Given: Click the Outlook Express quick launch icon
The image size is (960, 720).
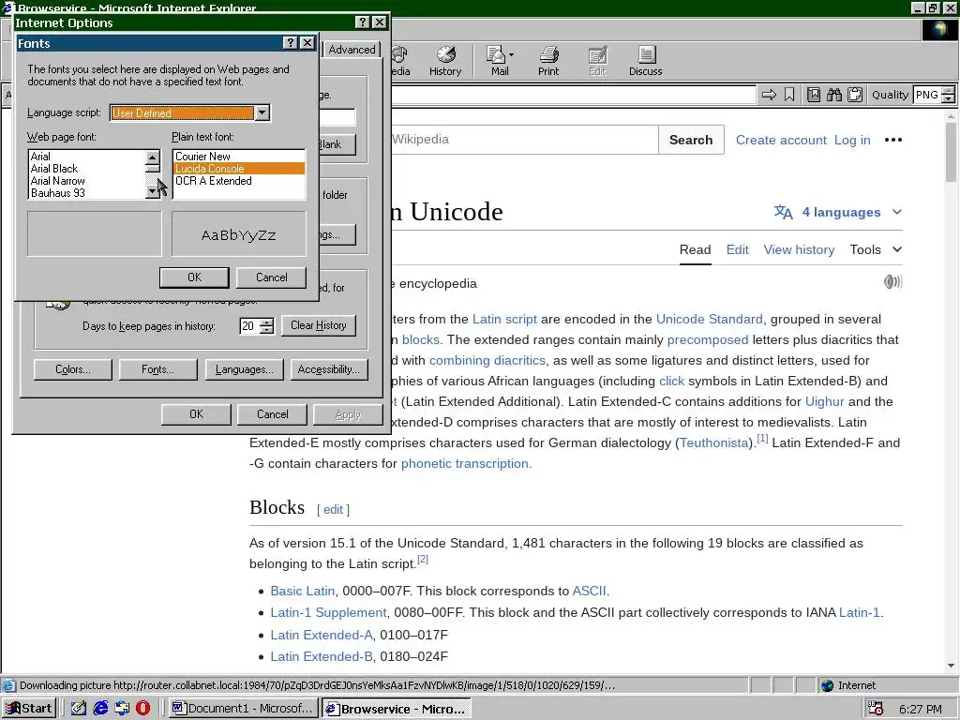Looking at the screenshot, I should tap(122, 709).
